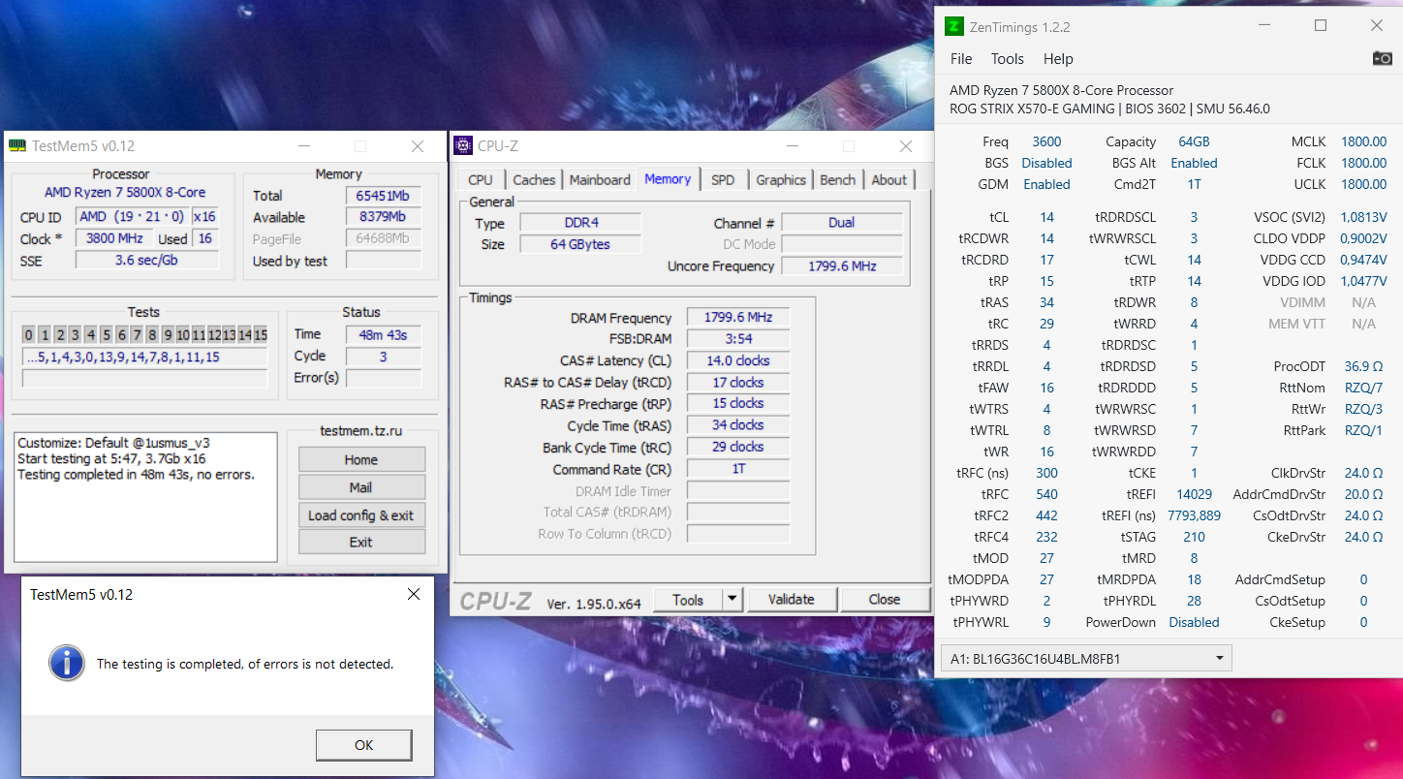Click test number 15 in TestMem5 Tests row
Viewport: 1403px width, 779px height.
[x=261, y=335]
